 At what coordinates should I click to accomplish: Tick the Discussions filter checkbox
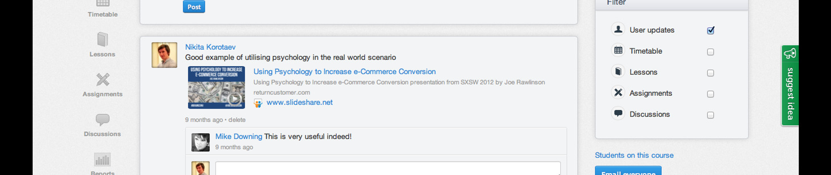point(710,115)
